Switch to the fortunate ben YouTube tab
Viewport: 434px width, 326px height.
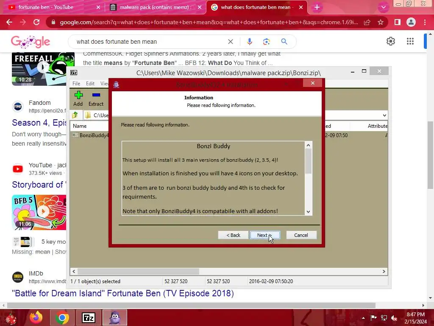tap(46, 7)
